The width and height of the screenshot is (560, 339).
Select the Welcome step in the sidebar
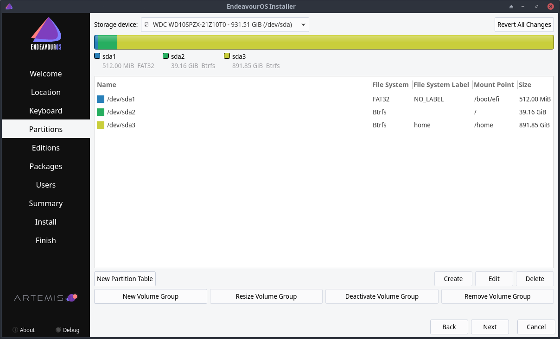45,74
